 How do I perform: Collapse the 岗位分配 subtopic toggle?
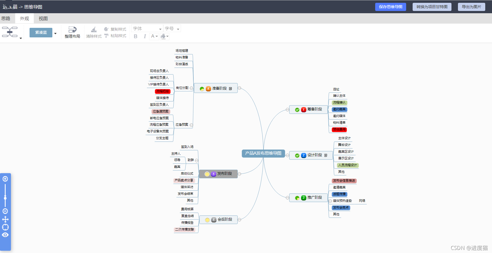point(191,88)
